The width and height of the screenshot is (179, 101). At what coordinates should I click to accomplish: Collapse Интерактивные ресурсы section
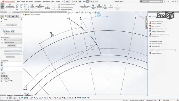pyautogui.click(x=175, y=41)
